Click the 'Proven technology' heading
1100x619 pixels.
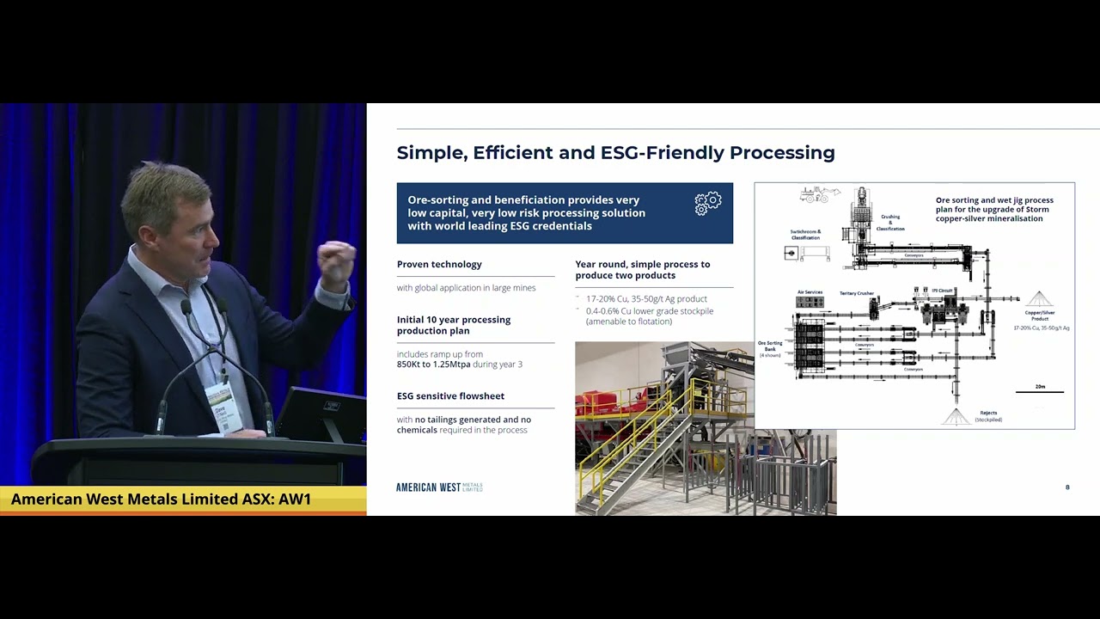(x=439, y=264)
